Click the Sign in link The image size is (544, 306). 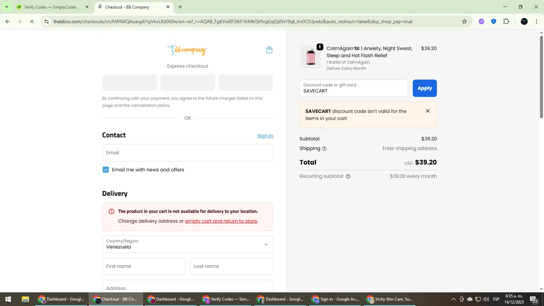tap(265, 136)
